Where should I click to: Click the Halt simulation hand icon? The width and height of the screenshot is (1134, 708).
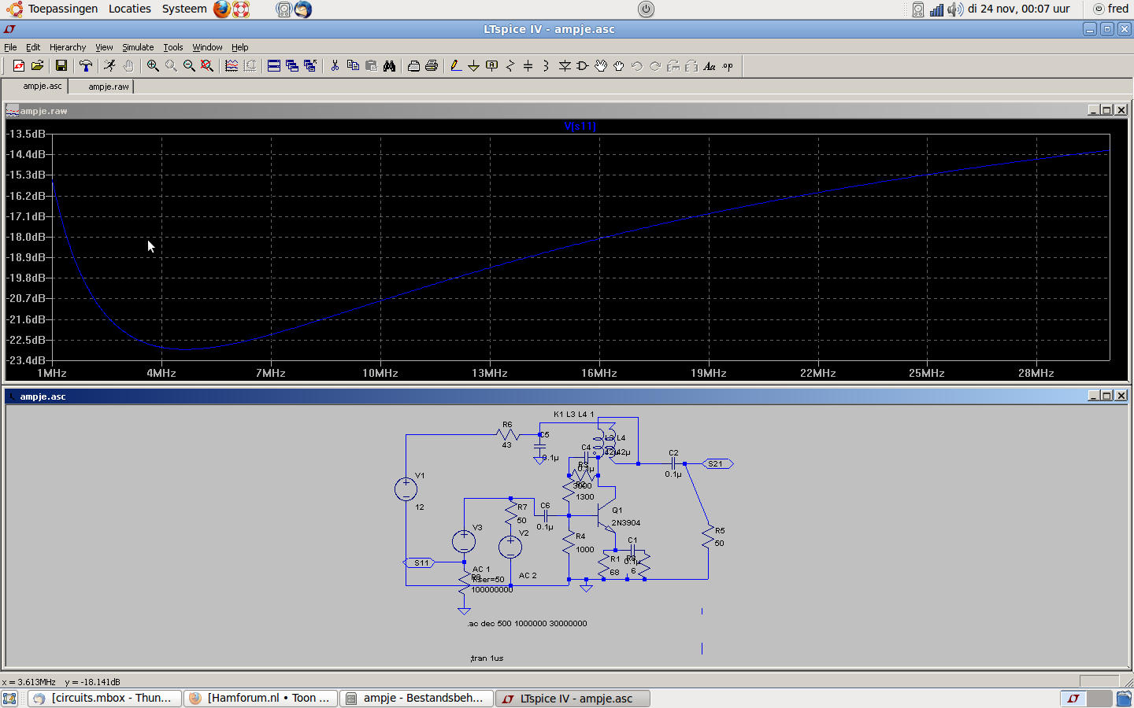click(128, 66)
